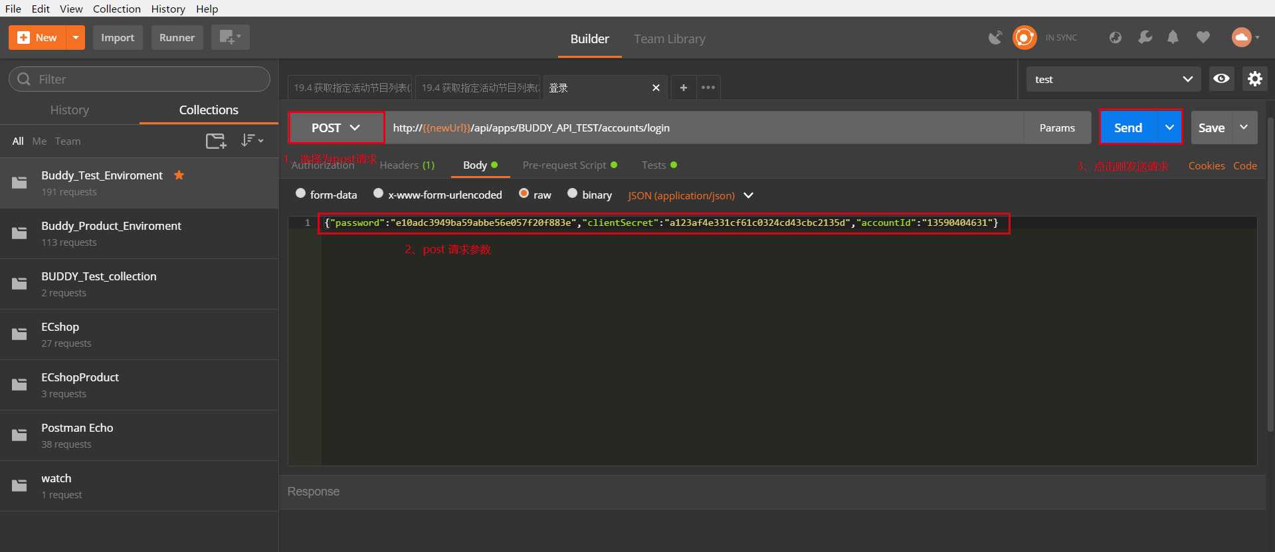
Task: Open the Body tab
Action: [x=480, y=165]
